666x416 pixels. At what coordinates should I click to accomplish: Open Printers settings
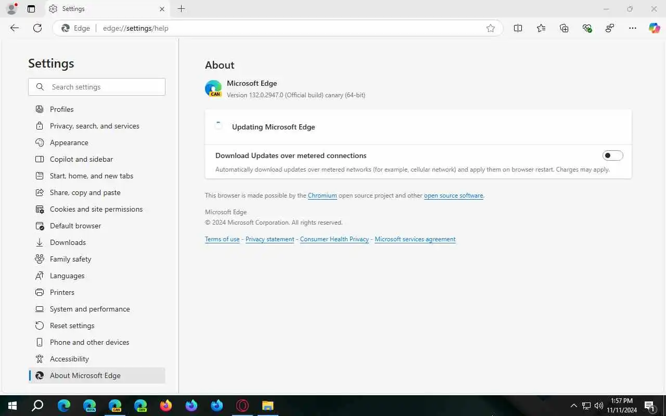click(97, 292)
